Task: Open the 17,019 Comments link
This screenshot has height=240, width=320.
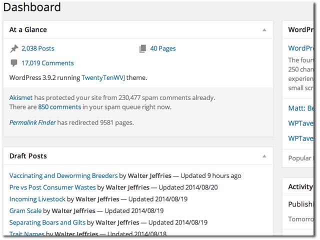Action: coord(48,63)
